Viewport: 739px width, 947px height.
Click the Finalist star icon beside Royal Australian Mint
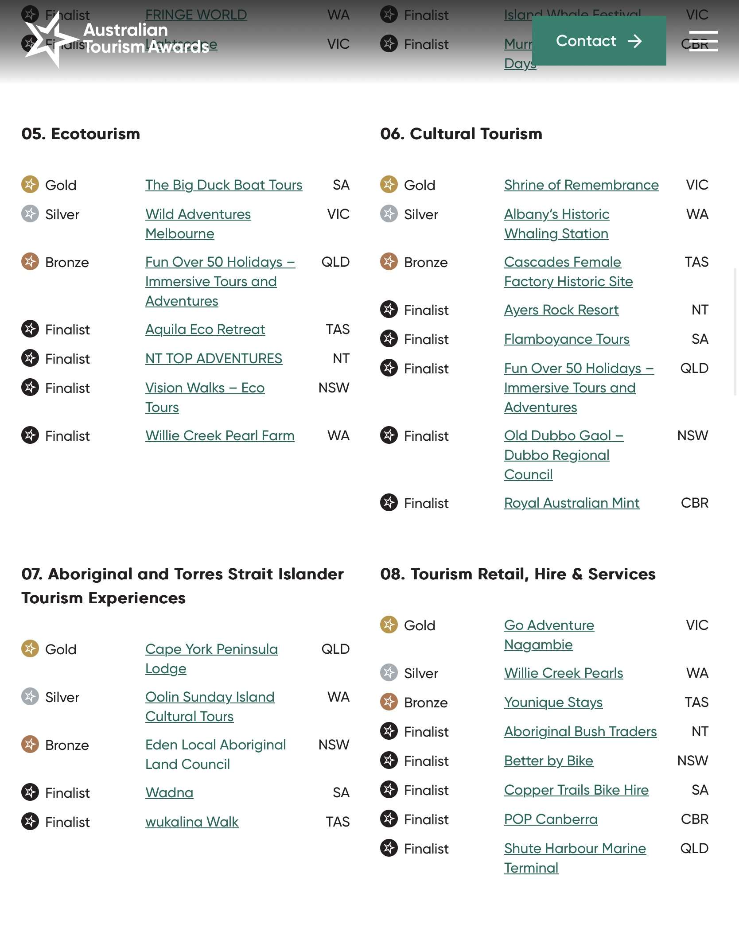389,503
